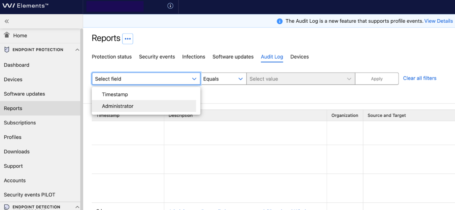Click the Apply filter button
Viewport: 455px width, 210px height.
[377, 79]
